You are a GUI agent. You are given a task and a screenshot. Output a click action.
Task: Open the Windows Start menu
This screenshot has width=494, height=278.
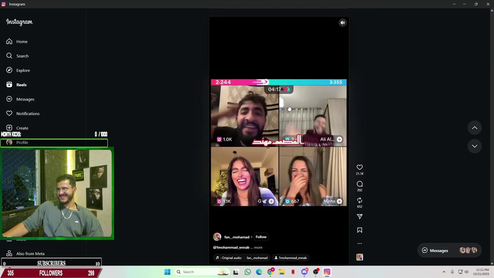click(167, 272)
